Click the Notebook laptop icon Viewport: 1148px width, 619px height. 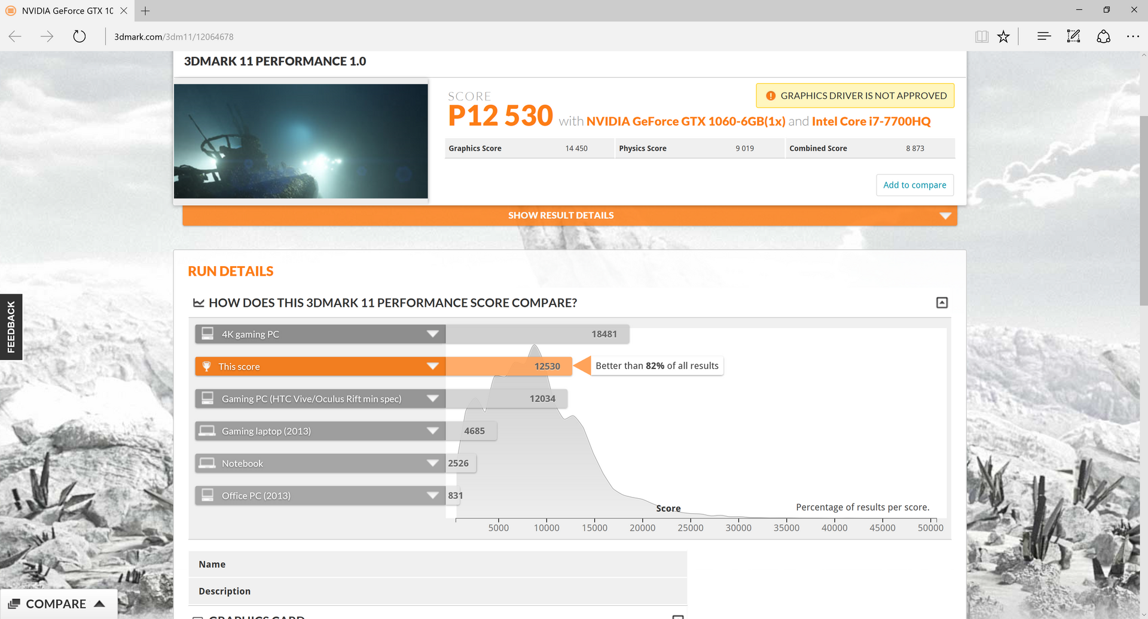(x=207, y=463)
